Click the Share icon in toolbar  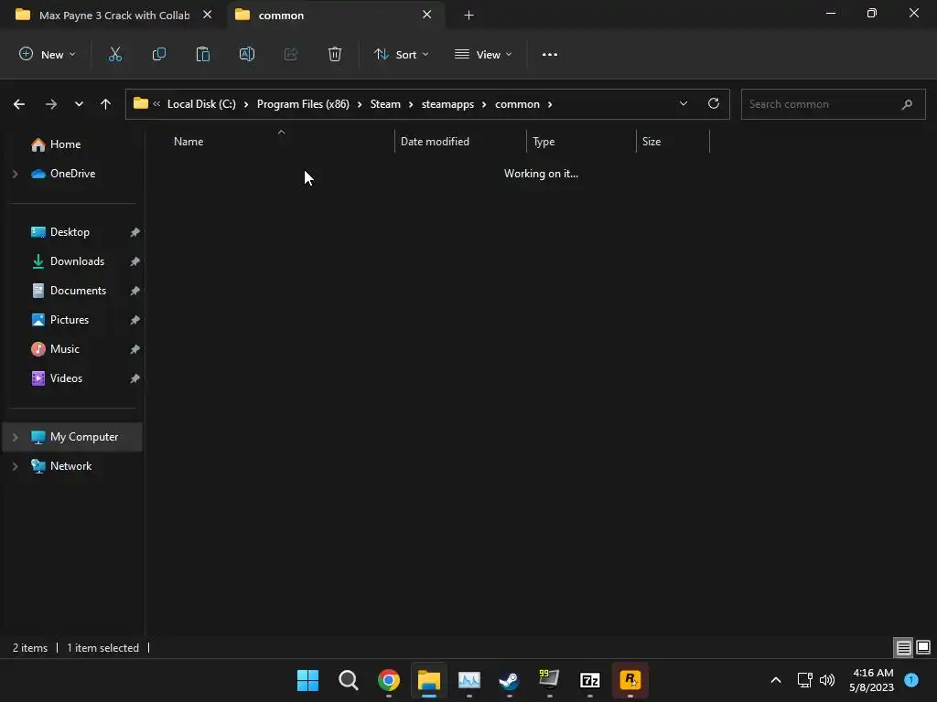(x=291, y=54)
